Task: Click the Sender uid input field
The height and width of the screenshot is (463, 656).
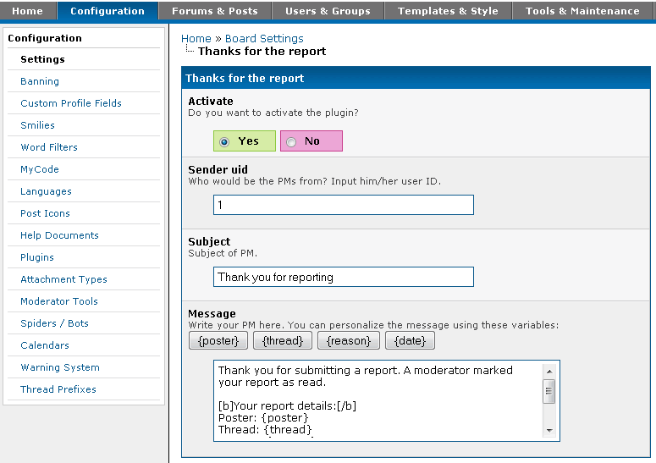Action: [343, 205]
